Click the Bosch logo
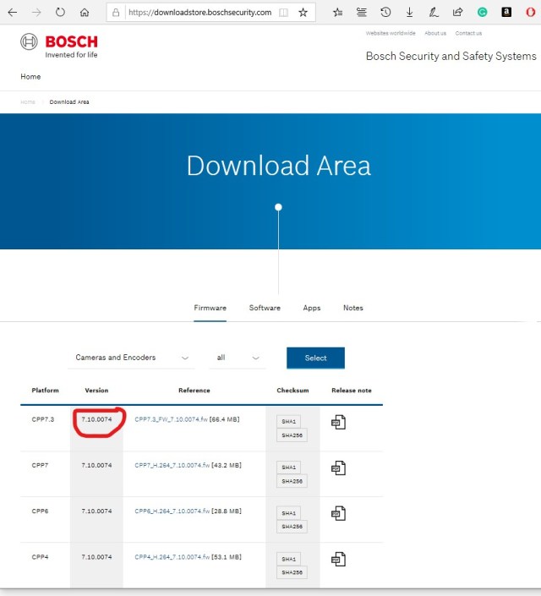541x596 pixels. pos(58,46)
